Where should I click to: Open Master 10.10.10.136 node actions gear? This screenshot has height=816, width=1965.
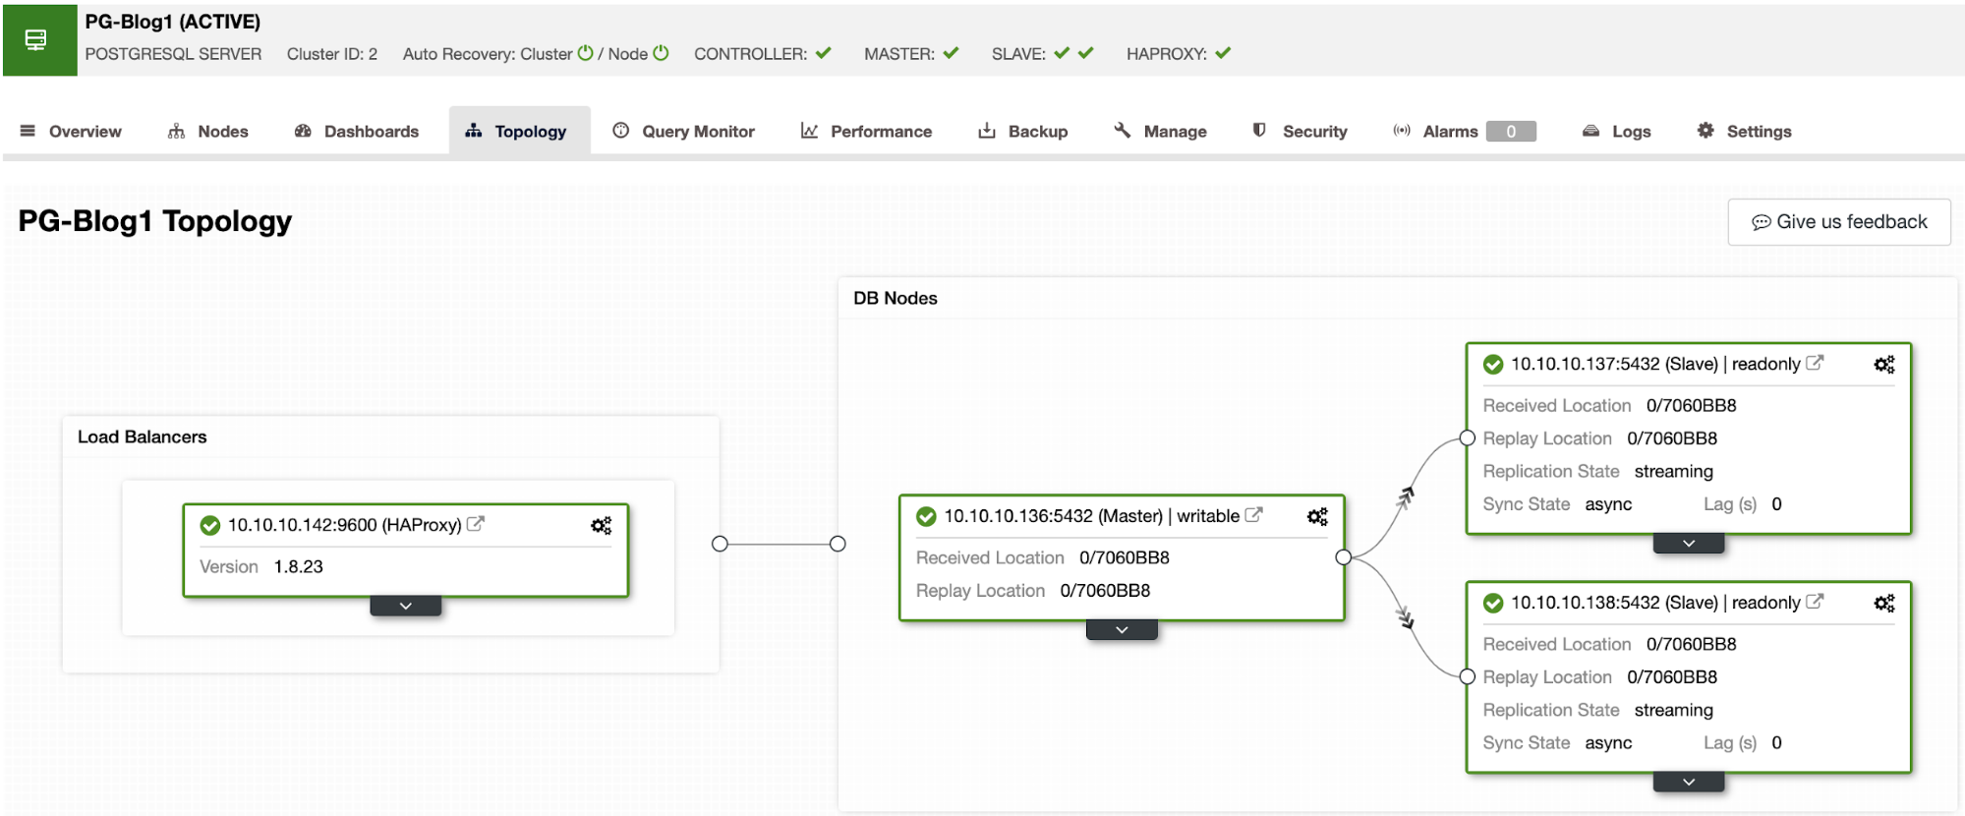1318,517
